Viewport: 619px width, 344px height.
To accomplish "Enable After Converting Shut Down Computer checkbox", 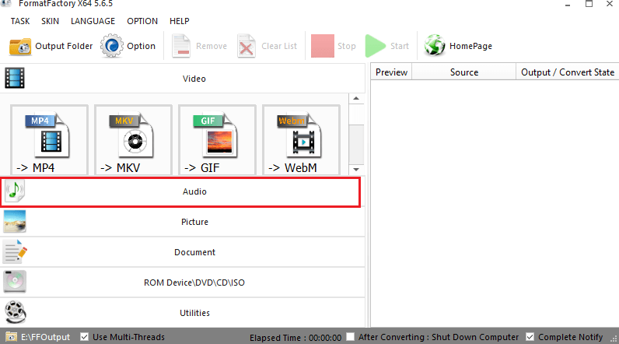I will (350, 337).
